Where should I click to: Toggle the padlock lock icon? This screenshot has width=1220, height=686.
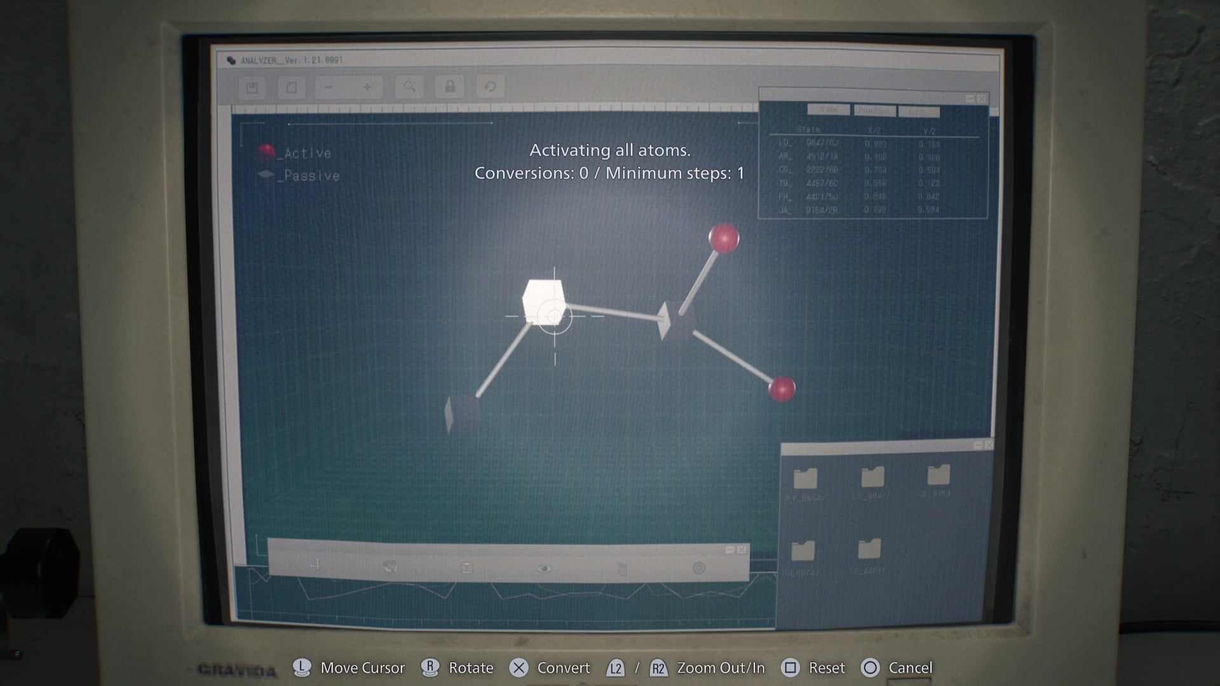pos(450,87)
